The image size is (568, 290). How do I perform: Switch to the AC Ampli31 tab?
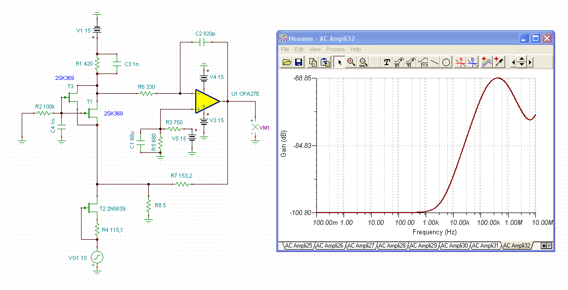point(485,246)
